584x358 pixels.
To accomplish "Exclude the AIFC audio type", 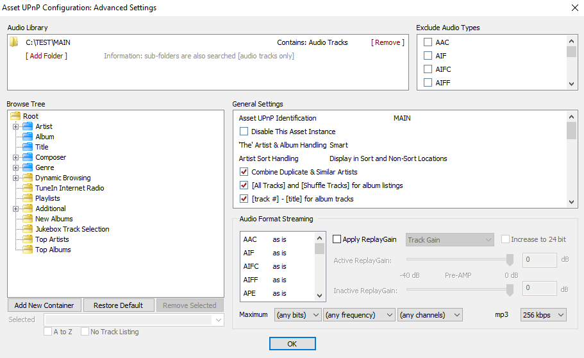I will (x=428, y=69).
